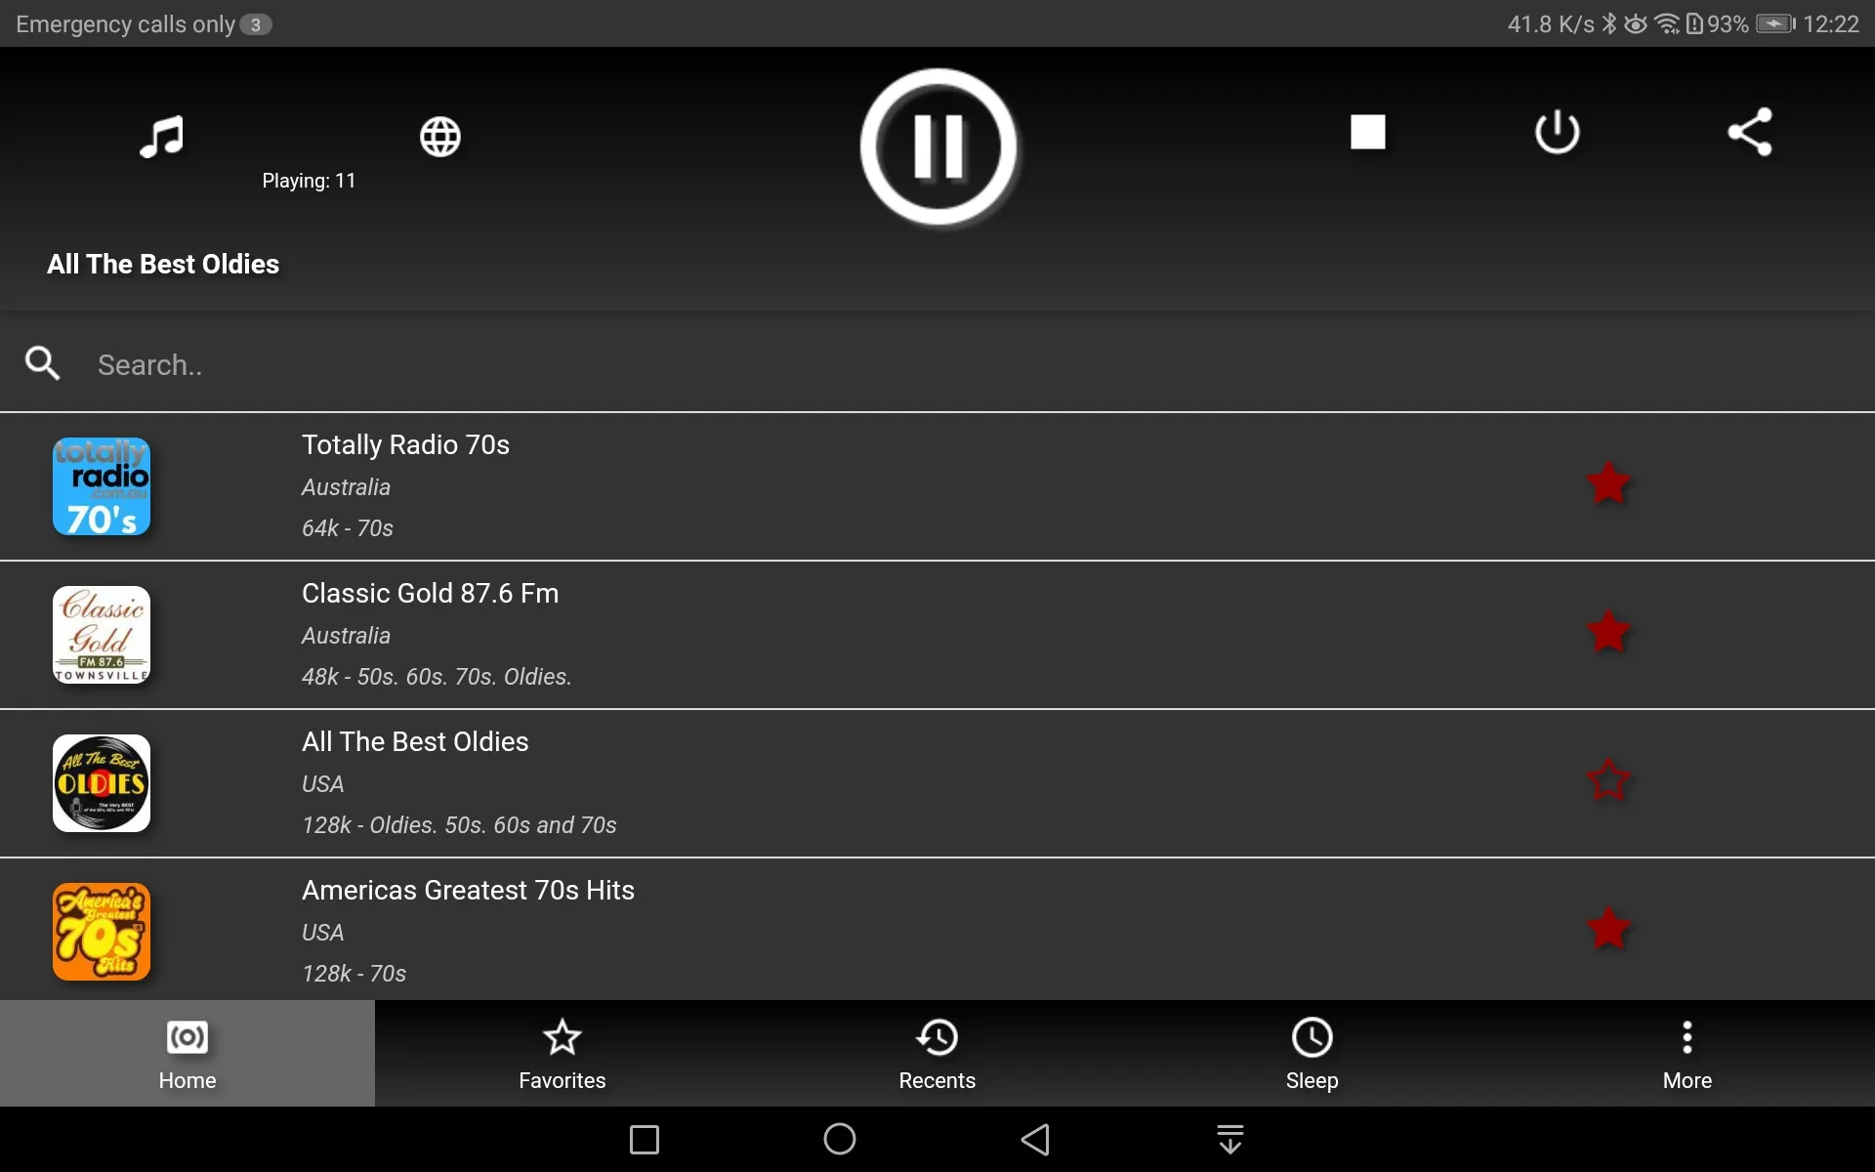Viewport: 1875px width, 1172px height.
Task: Select the Home tab
Action: (x=187, y=1053)
